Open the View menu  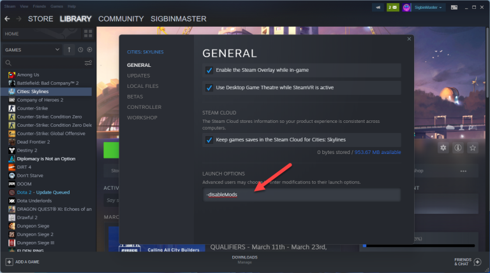pos(24,6)
